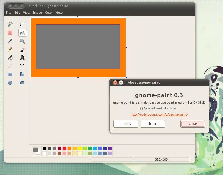Screen dimensions: 223x175
Task: Open the Color menu
Action: coord(49,13)
